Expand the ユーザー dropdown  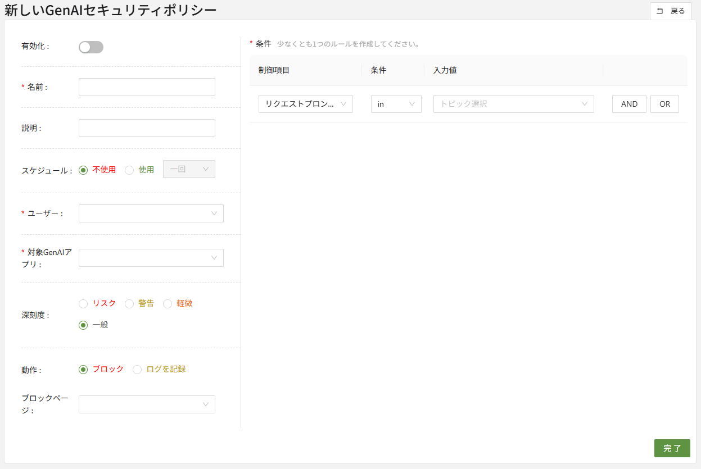pyautogui.click(x=151, y=213)
